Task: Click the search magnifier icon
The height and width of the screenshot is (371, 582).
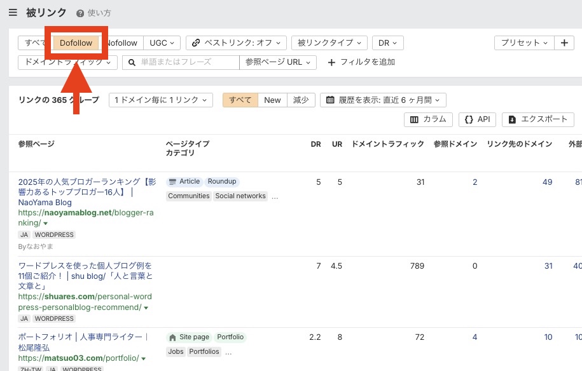Action: (132, 63)
